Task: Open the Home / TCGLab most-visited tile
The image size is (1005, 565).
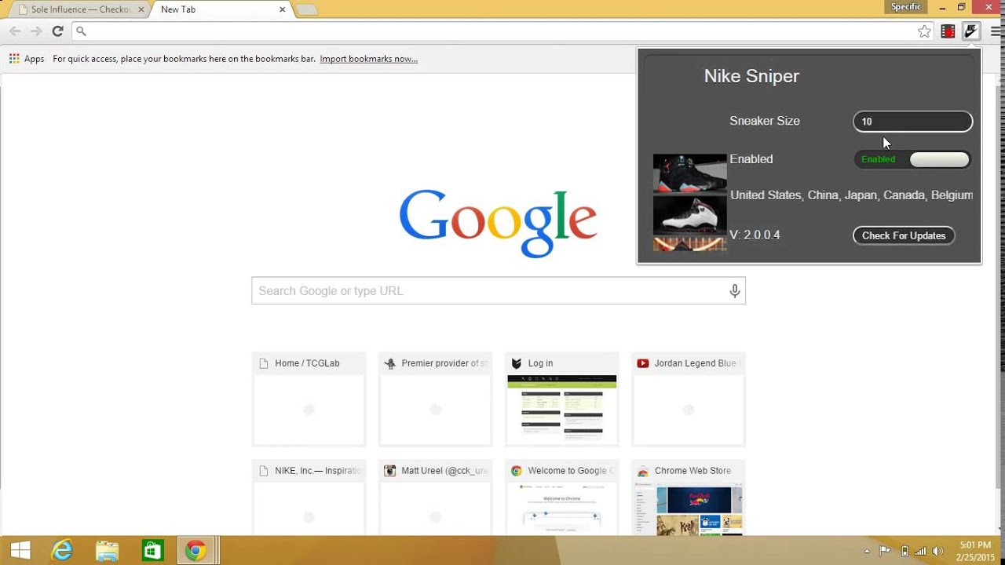Action: tap(309, 399)
